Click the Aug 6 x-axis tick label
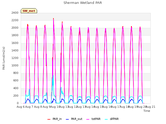The image size is (166, 124). click(20, 107)
